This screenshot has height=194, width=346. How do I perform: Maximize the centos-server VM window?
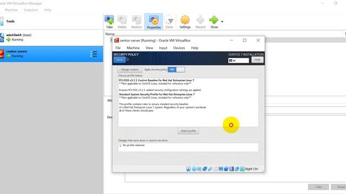pyautogui.click(x=244, y=40)
